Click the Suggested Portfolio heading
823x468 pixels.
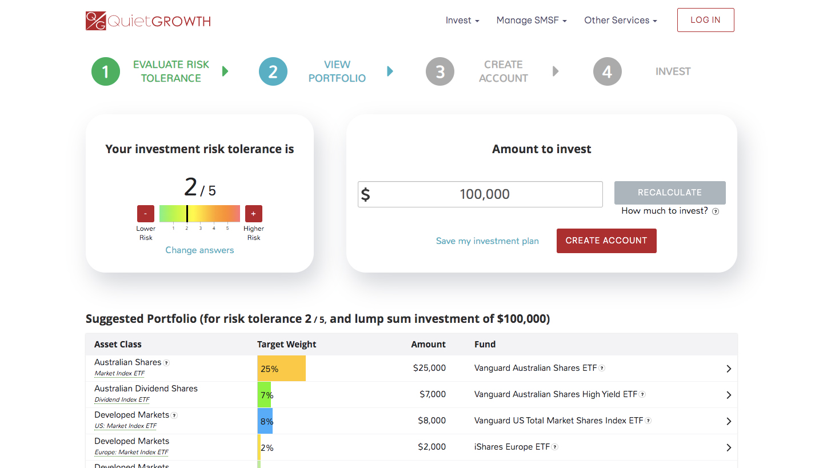[318, 319]
